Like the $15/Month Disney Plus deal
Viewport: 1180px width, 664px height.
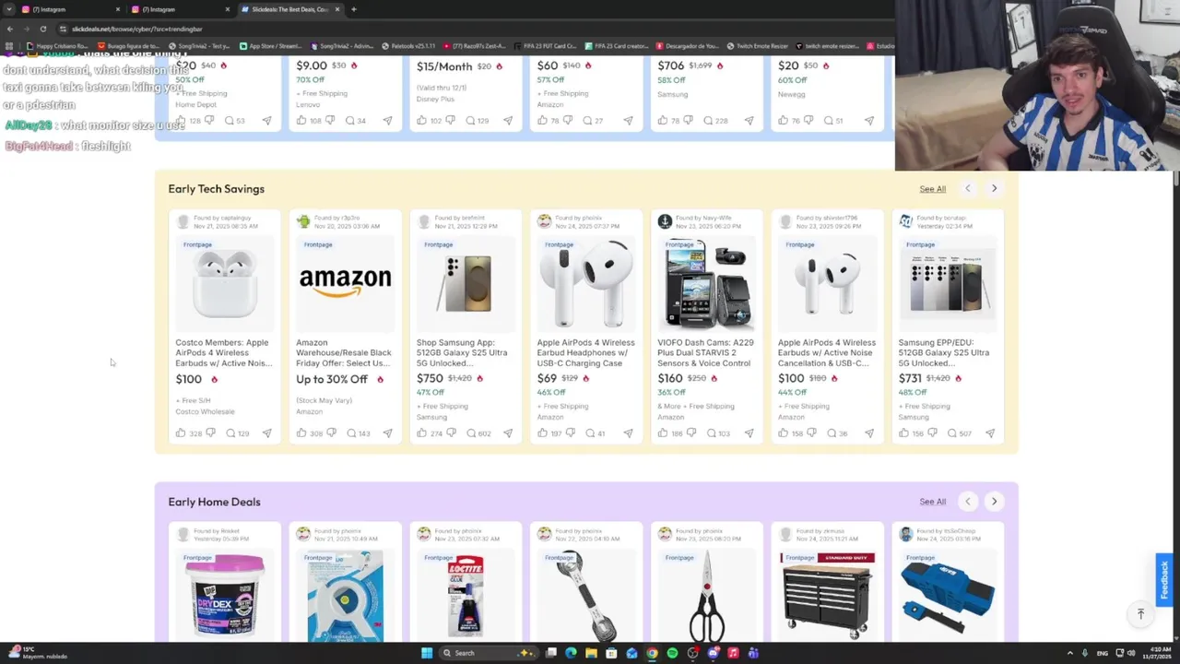click(x=422, y=120)
